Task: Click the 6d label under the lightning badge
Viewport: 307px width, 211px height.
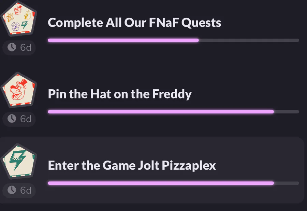Action: [x=26, y=191]
